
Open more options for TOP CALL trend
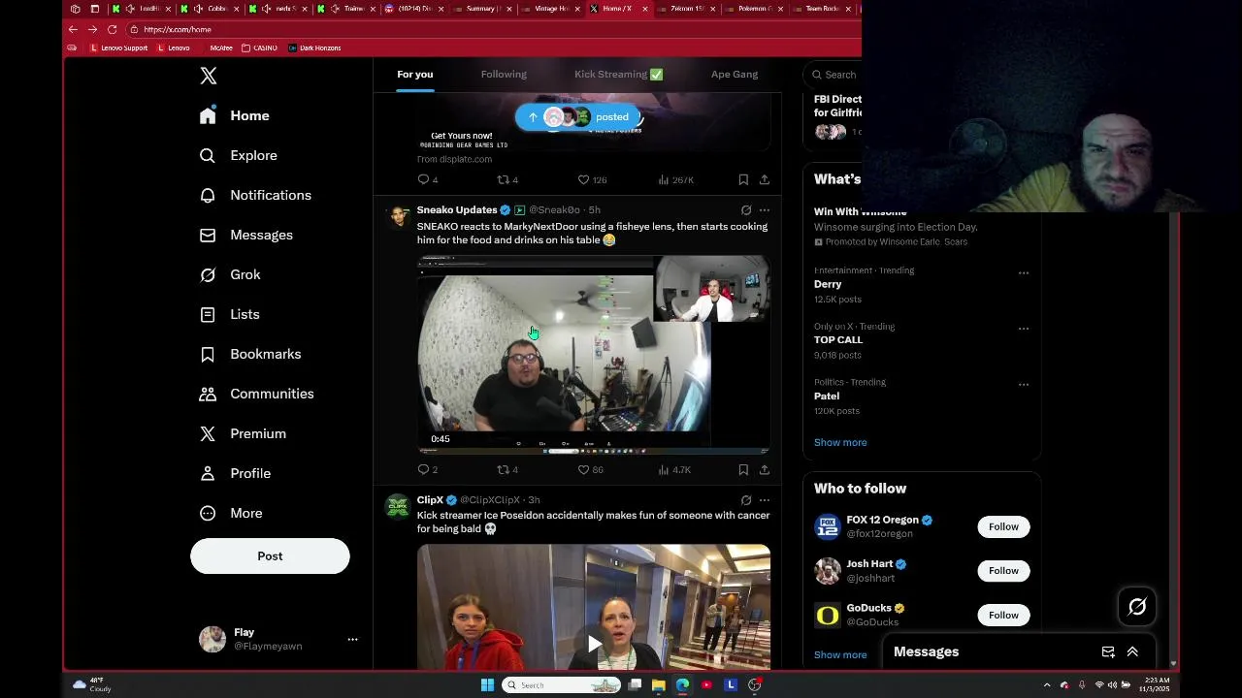[x=1023, y=329]
